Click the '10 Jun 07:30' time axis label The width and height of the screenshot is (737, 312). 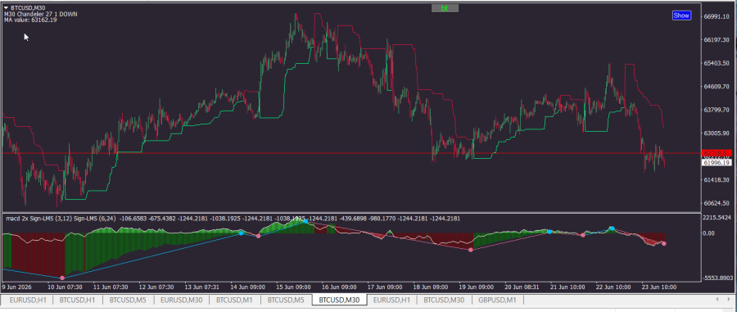coord(66,287)
